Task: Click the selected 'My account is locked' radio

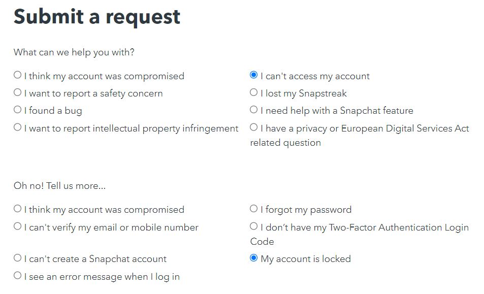Action: pos(254,258)
